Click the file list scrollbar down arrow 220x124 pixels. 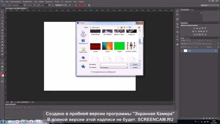click(140, 61)
